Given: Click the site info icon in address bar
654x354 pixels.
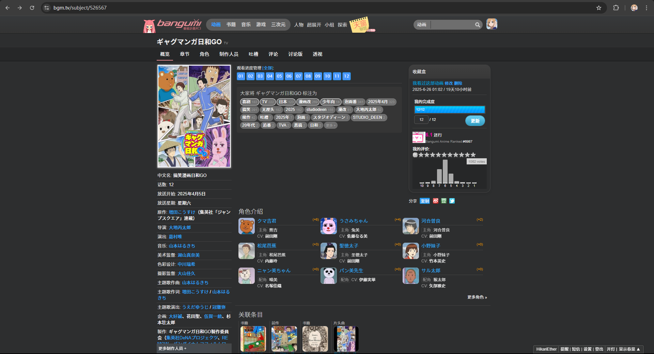Looking at the screenshot, I should [x=47, y=7].
